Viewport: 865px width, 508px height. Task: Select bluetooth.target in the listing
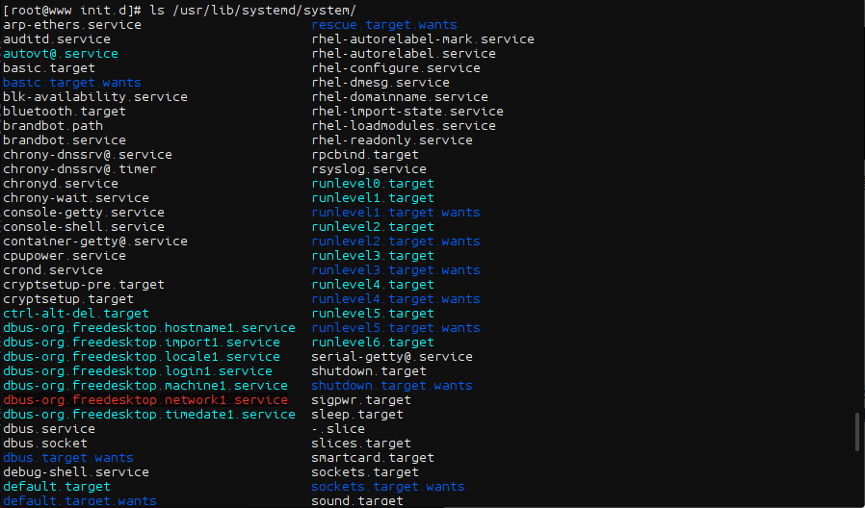tap(65, 111)
